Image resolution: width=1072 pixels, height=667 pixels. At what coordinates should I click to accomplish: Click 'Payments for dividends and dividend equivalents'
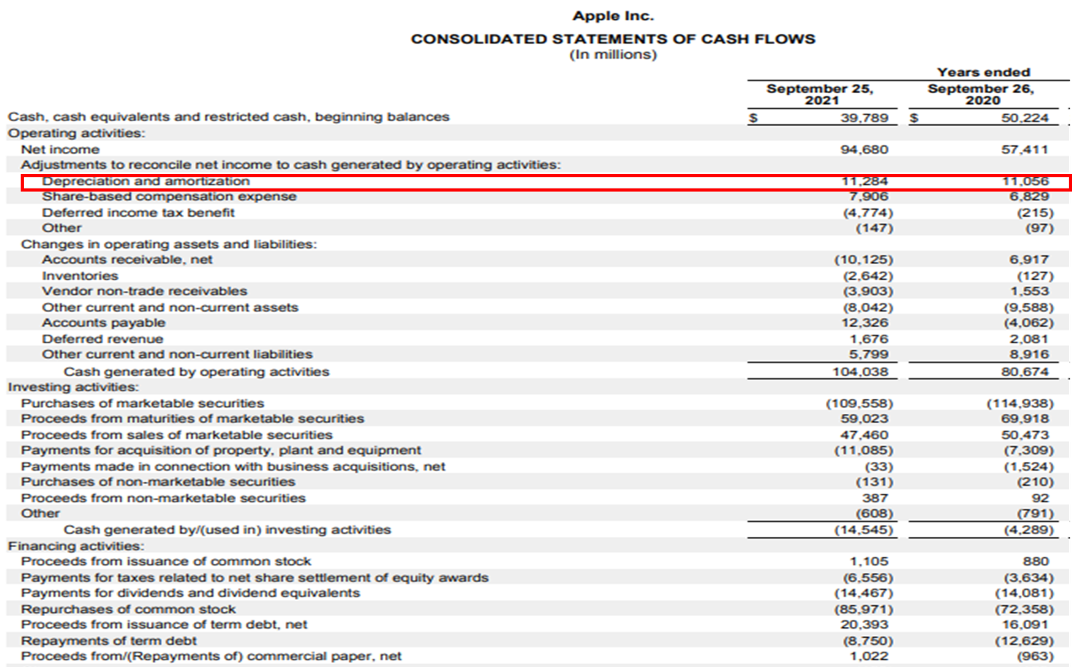pyautogui.click(x=191, y=593)
